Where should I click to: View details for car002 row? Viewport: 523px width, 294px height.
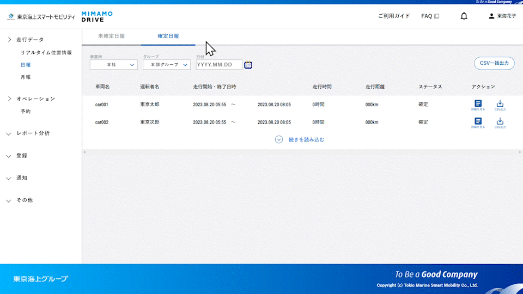coord(478,122)
